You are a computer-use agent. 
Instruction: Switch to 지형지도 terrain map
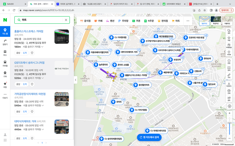click(x=227, y=21)
